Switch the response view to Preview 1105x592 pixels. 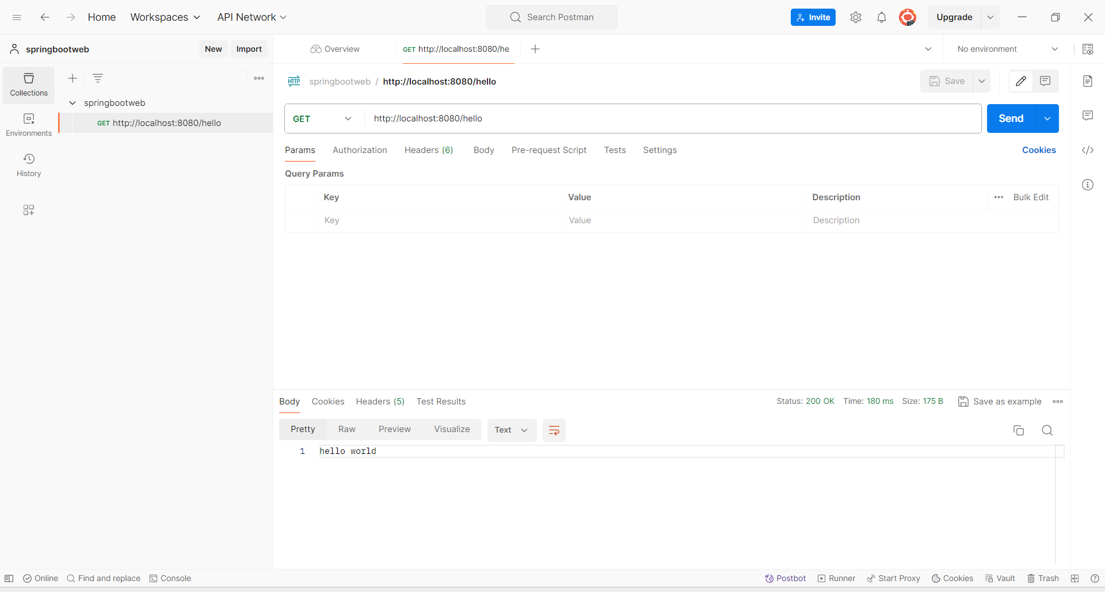click(395, 429)
